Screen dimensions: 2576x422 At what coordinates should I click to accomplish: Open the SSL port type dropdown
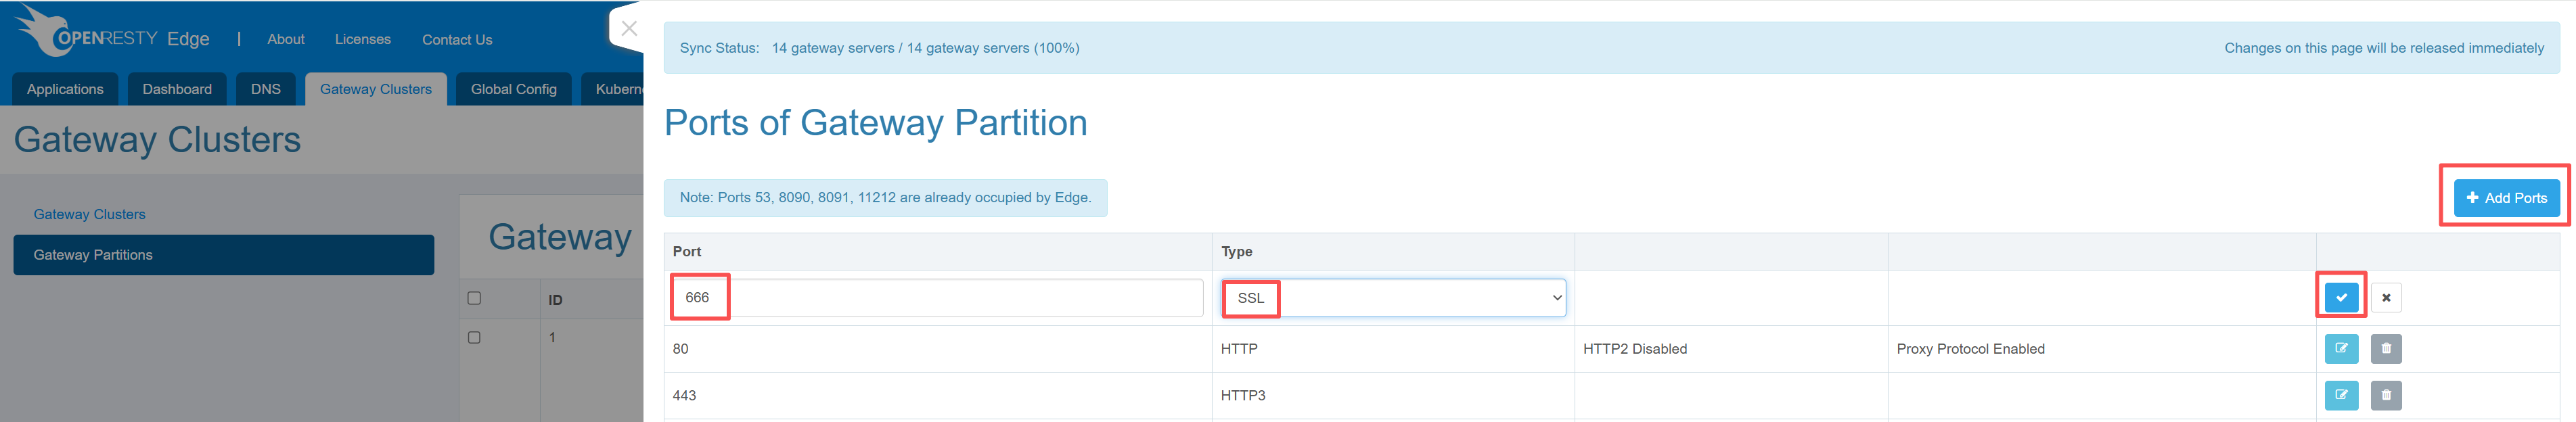coord(1392,298)
